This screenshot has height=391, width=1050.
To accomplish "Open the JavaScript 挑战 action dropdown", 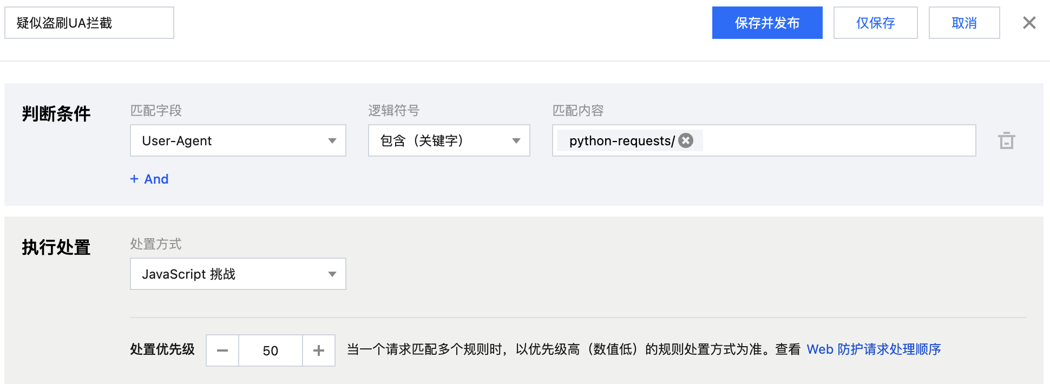I will pos(238,274).
